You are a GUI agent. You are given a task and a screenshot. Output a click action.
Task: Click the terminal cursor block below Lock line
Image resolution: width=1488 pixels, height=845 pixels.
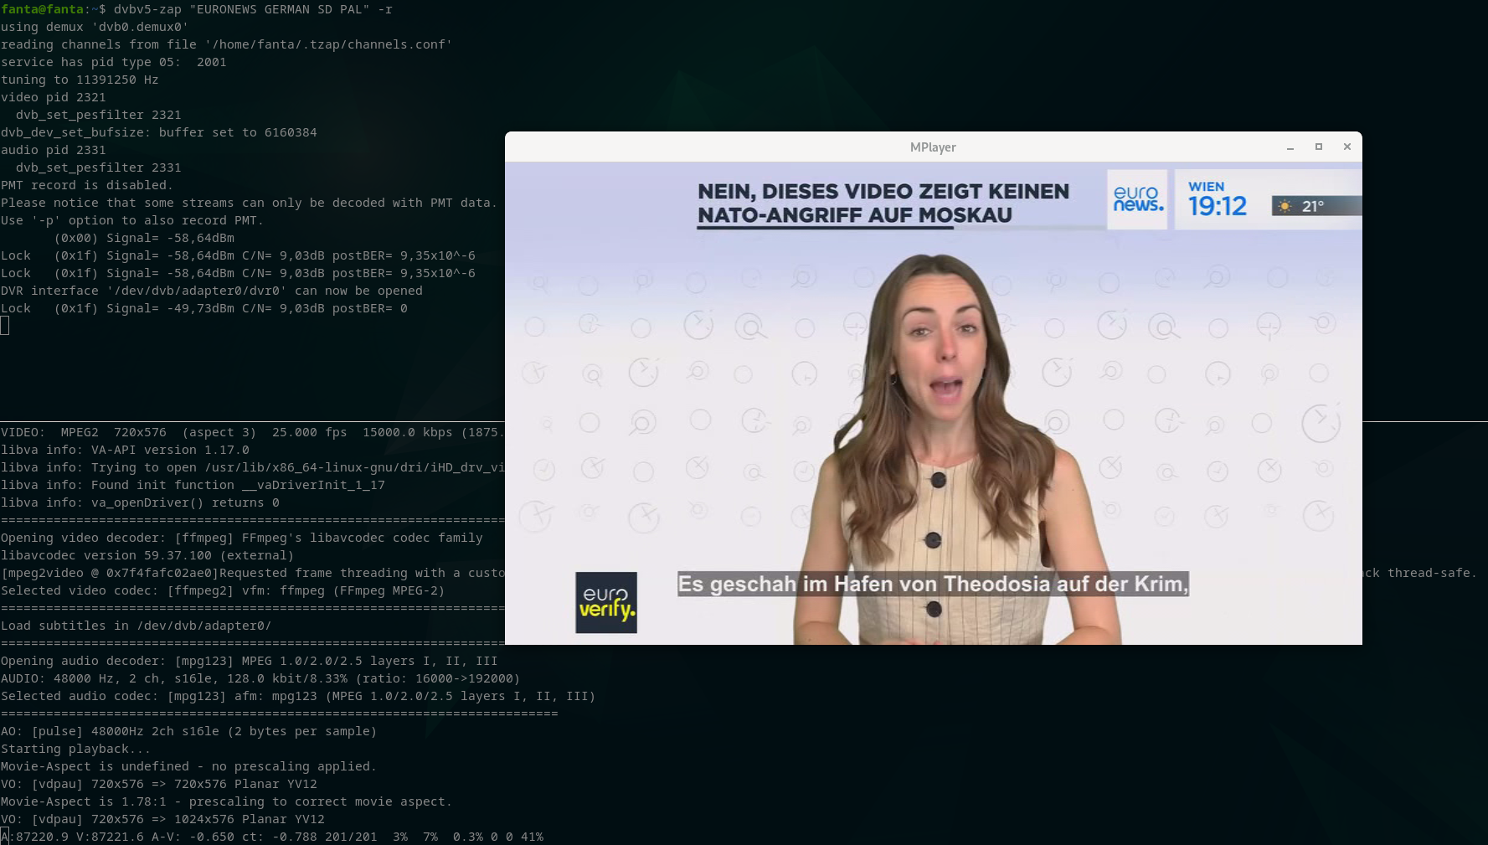5,326
